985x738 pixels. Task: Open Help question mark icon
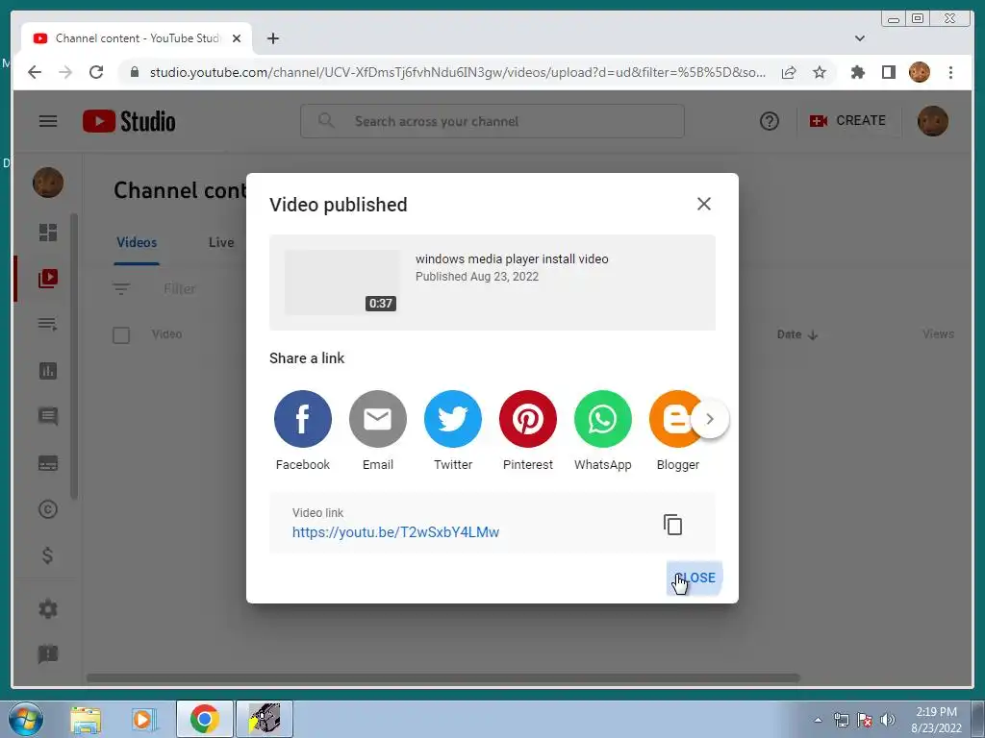click(769, 121)
